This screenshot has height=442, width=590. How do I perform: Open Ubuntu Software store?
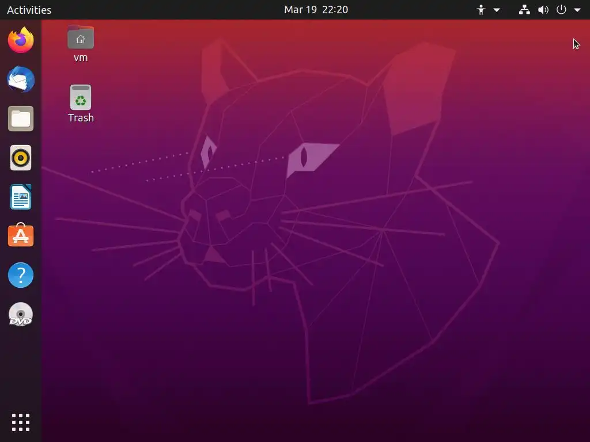(21, 235)
